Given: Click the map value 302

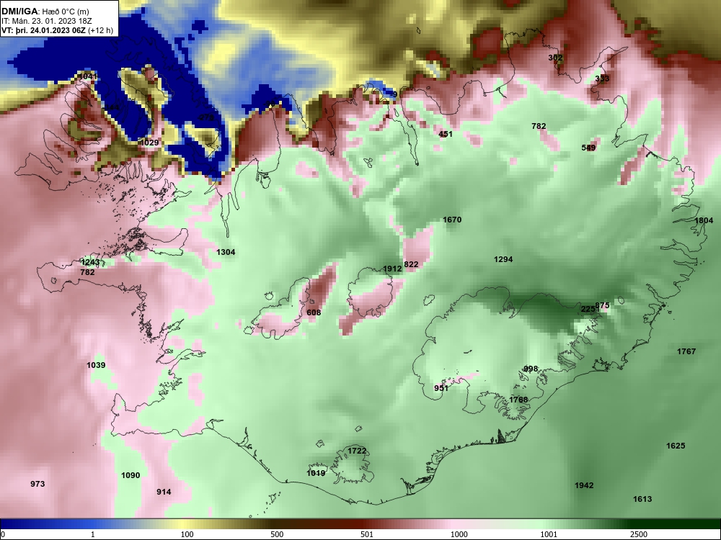Looking at the screenshot, I should [x=555, y=58].
